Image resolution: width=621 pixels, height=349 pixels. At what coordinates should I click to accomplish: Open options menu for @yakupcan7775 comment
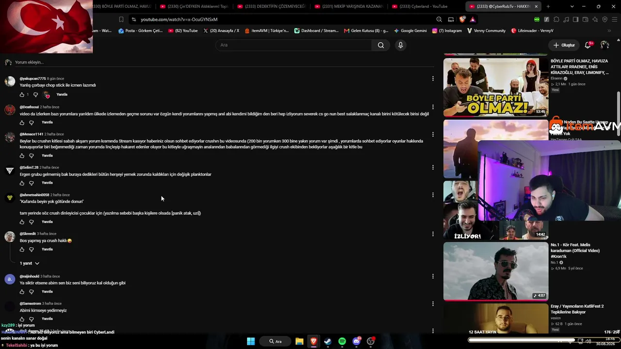pyautogui.click(x=433, y=79)
